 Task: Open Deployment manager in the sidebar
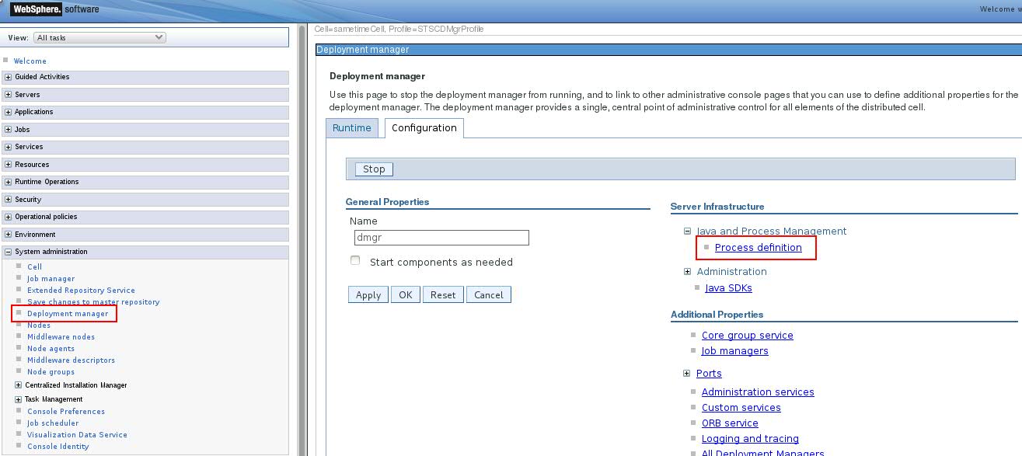68,314
